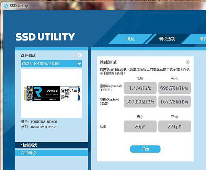Open help icon next to 选择磁盘
Image resolution: width=206 pixels, height=170 pixels.
click(80, 55)
